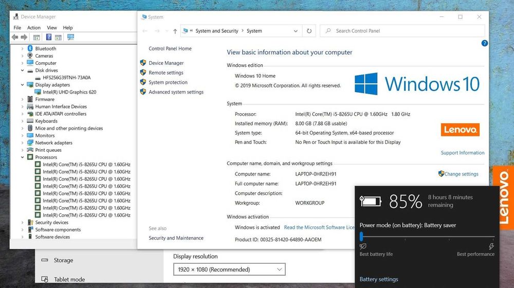Click Scan for hardware changes monitor icon
The image size is (514, 288).
pyautogui.click(x=70, y=37)
